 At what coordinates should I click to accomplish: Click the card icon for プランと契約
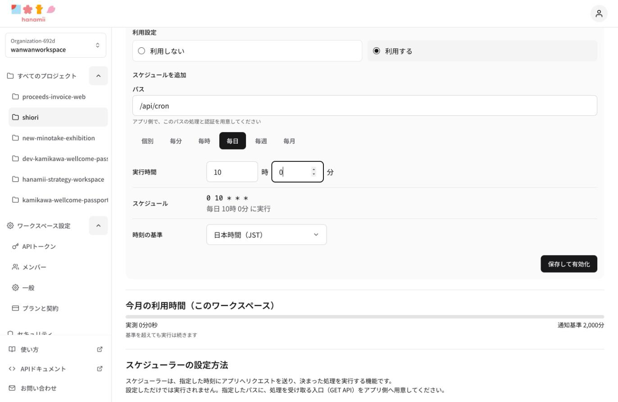(15, 308)
